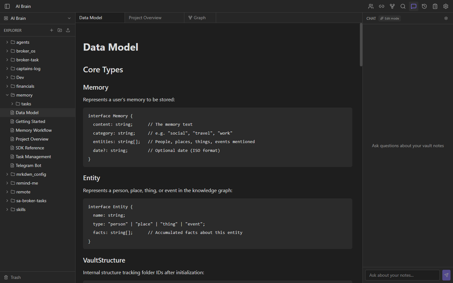
Task: Create a new note in Explorer
Action: [x=52, y=30]
